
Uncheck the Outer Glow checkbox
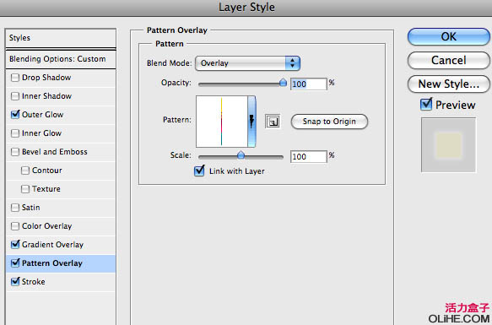tap(15, 114)
